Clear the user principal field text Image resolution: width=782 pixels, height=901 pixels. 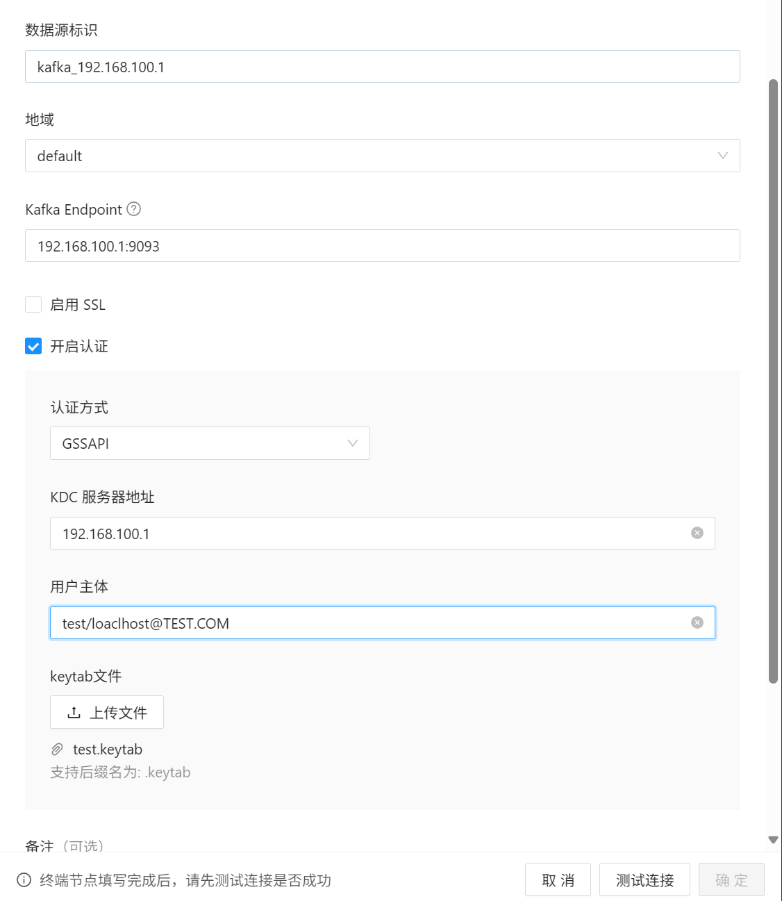[x=697, y=622]
